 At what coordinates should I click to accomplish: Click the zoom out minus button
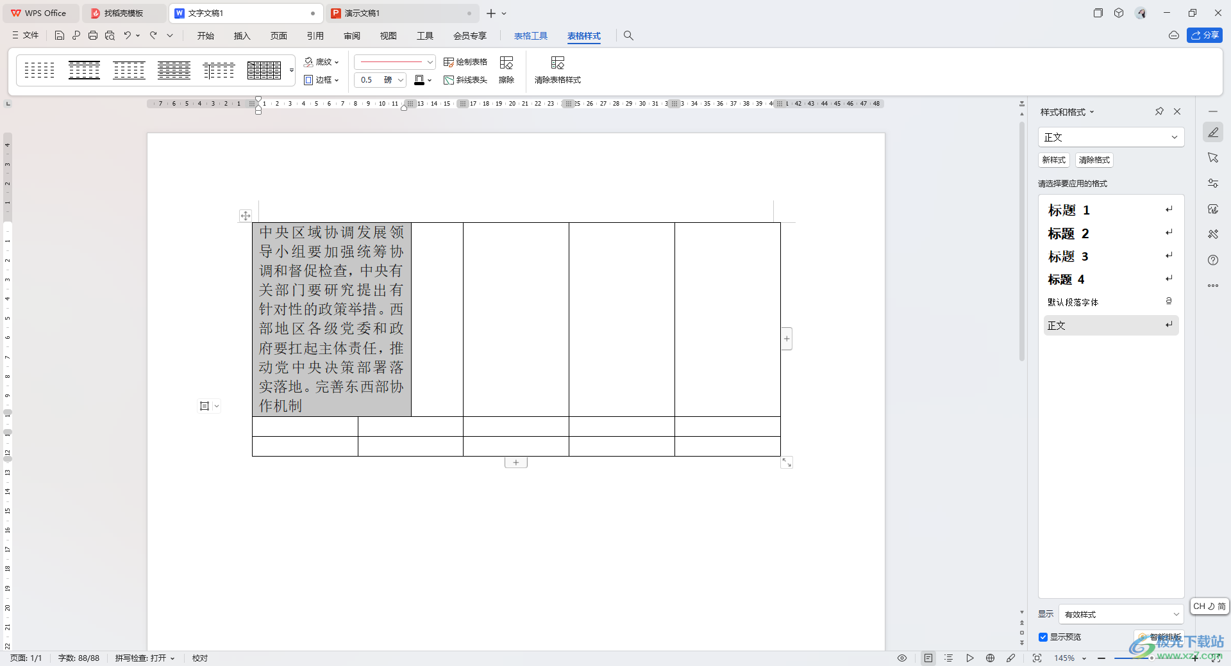point(1101,658)
